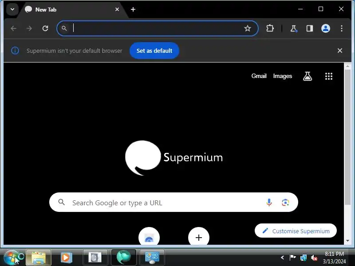Open the Gmail link
This screenshot has height=266, width=355.
coord(259,76)
